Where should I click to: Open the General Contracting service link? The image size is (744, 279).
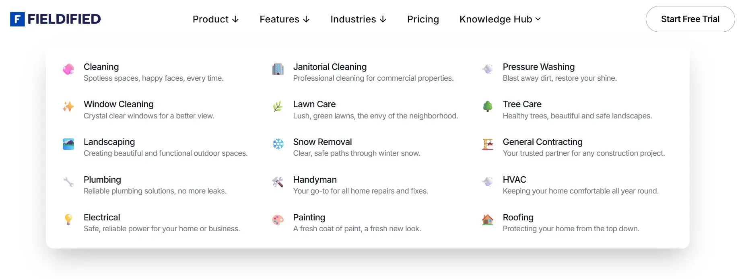tap(542, 142)
